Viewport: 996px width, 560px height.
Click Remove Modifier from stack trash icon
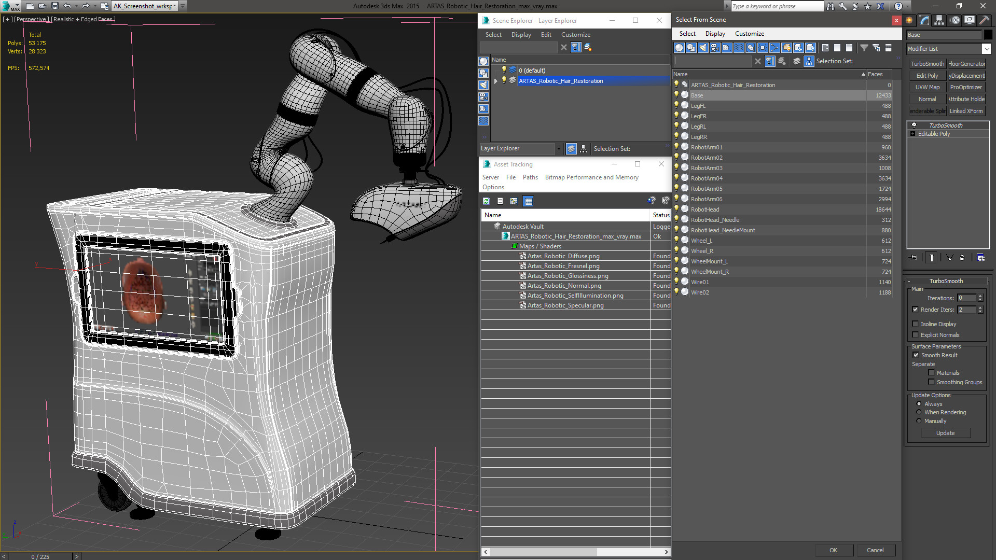tap(962, 258)
